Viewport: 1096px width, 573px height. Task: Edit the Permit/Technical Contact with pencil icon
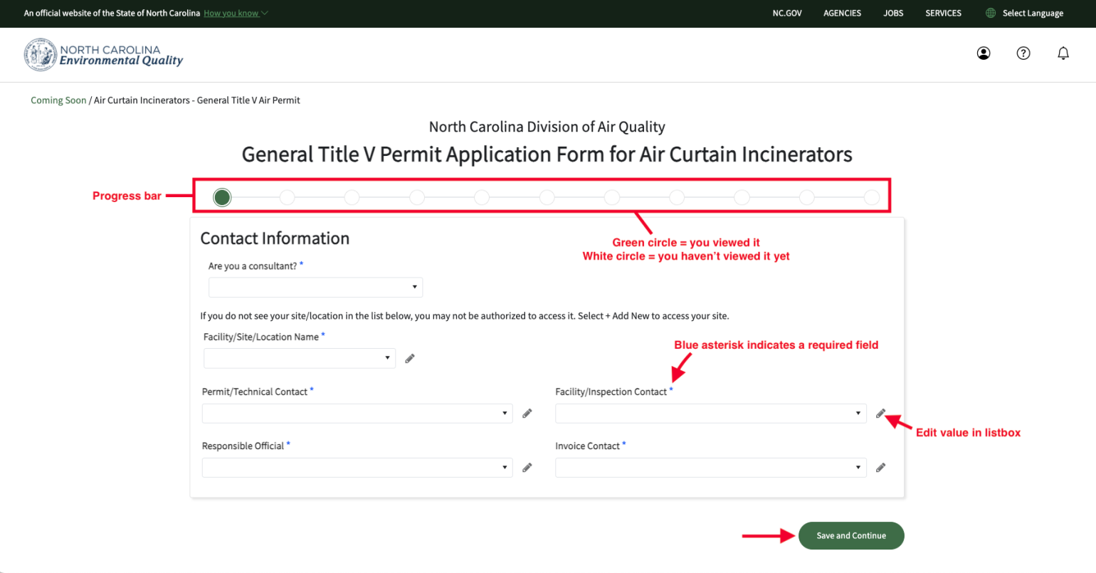click(527, 414)
